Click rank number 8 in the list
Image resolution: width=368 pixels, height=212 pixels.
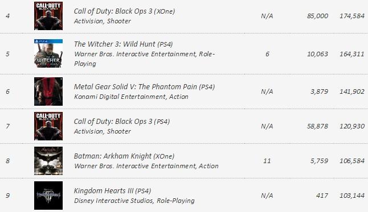click(8, 161)
